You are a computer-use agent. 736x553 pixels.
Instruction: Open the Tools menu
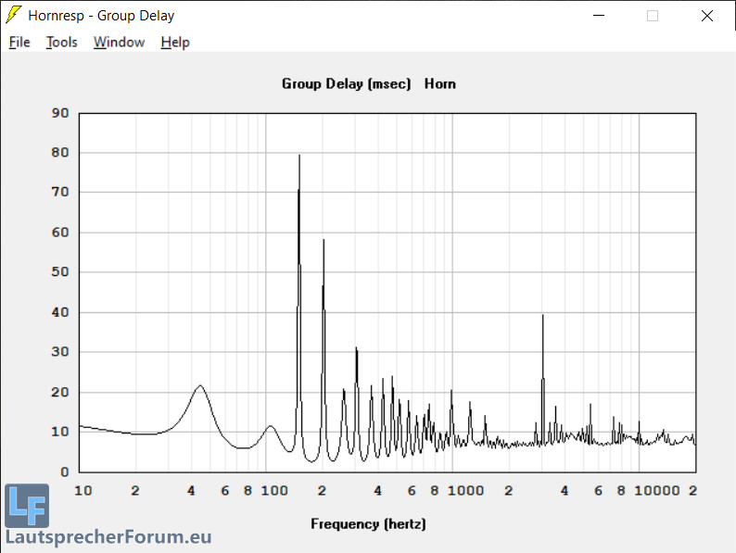tap(62, 42)
